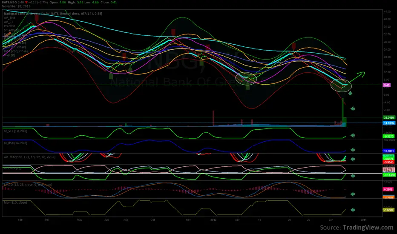Viewport: 397px width, 234px height.
Task: Select the Mar label on time axis
Action: tap(47, 220)
